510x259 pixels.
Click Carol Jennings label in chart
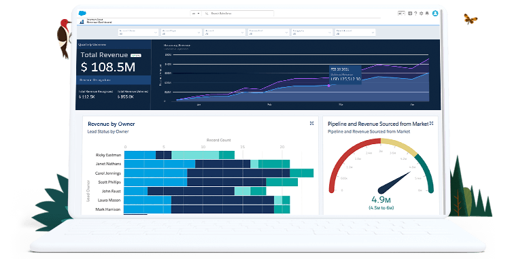pyautogui.click(x=108, y=173)
